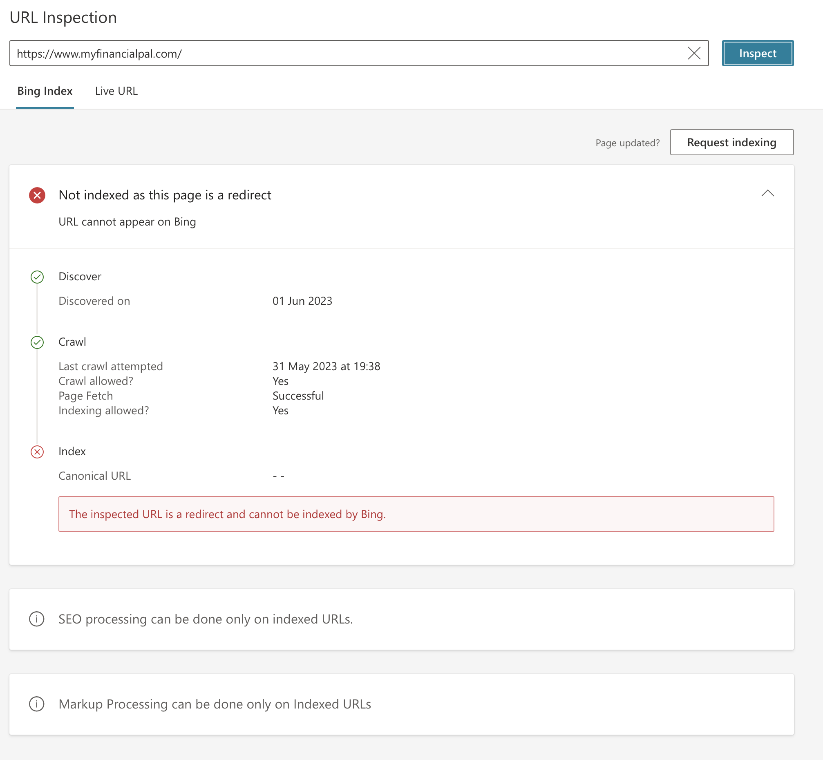823x760 pixels.
Task: Click the Crawl section label
Action: tap(72, 342)
